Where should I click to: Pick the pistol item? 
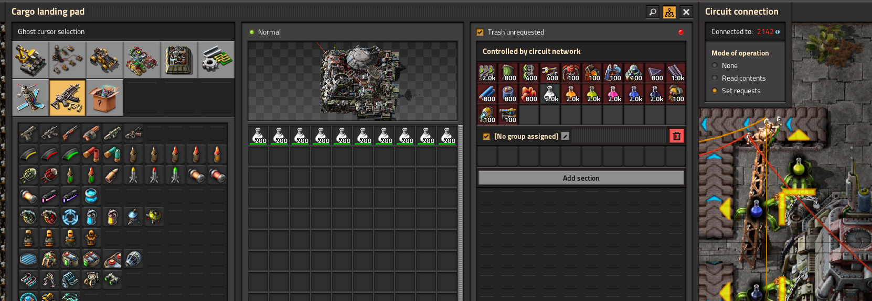coord(28,133)
